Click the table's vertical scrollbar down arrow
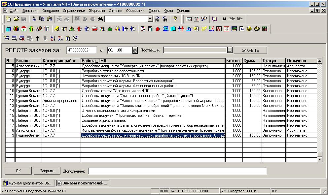The image size is (328, 195). point(319,160)
